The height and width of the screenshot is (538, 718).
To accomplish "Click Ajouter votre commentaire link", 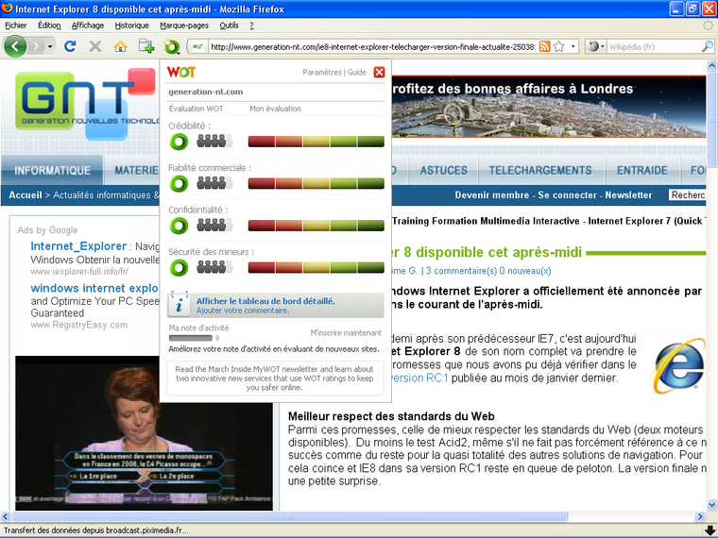I will (x=243, y=311).
